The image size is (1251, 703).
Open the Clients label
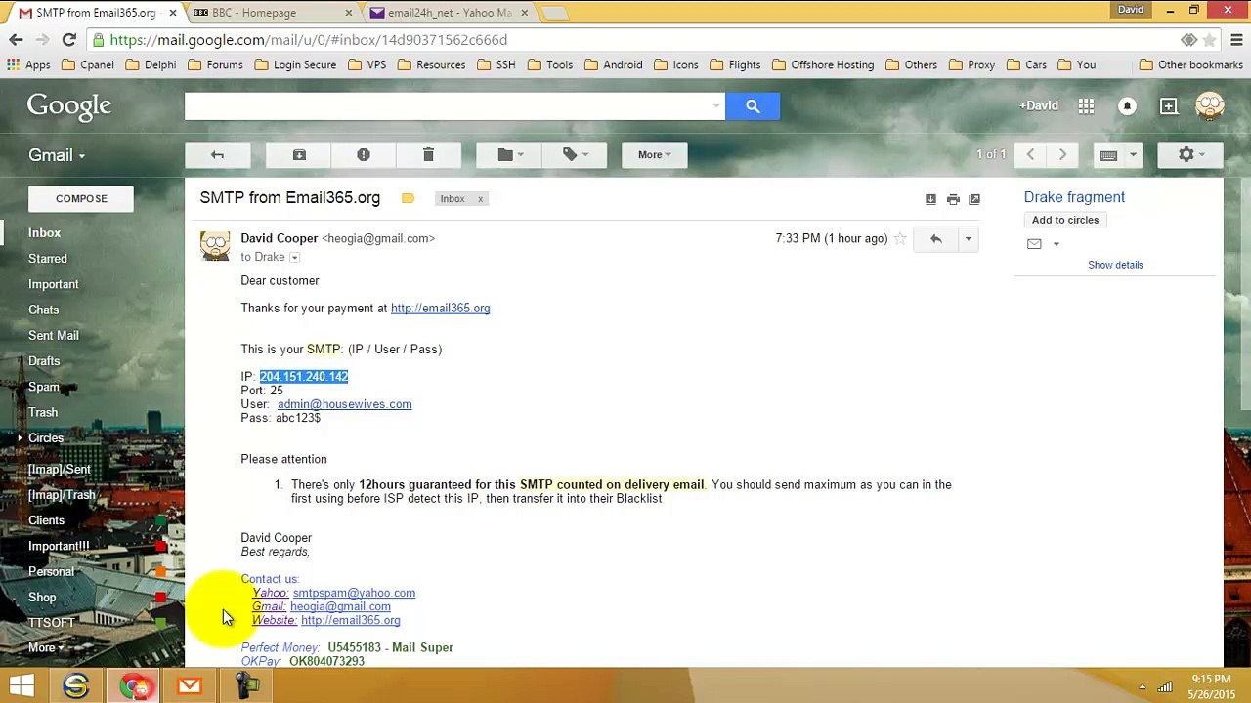coord(47,520)
